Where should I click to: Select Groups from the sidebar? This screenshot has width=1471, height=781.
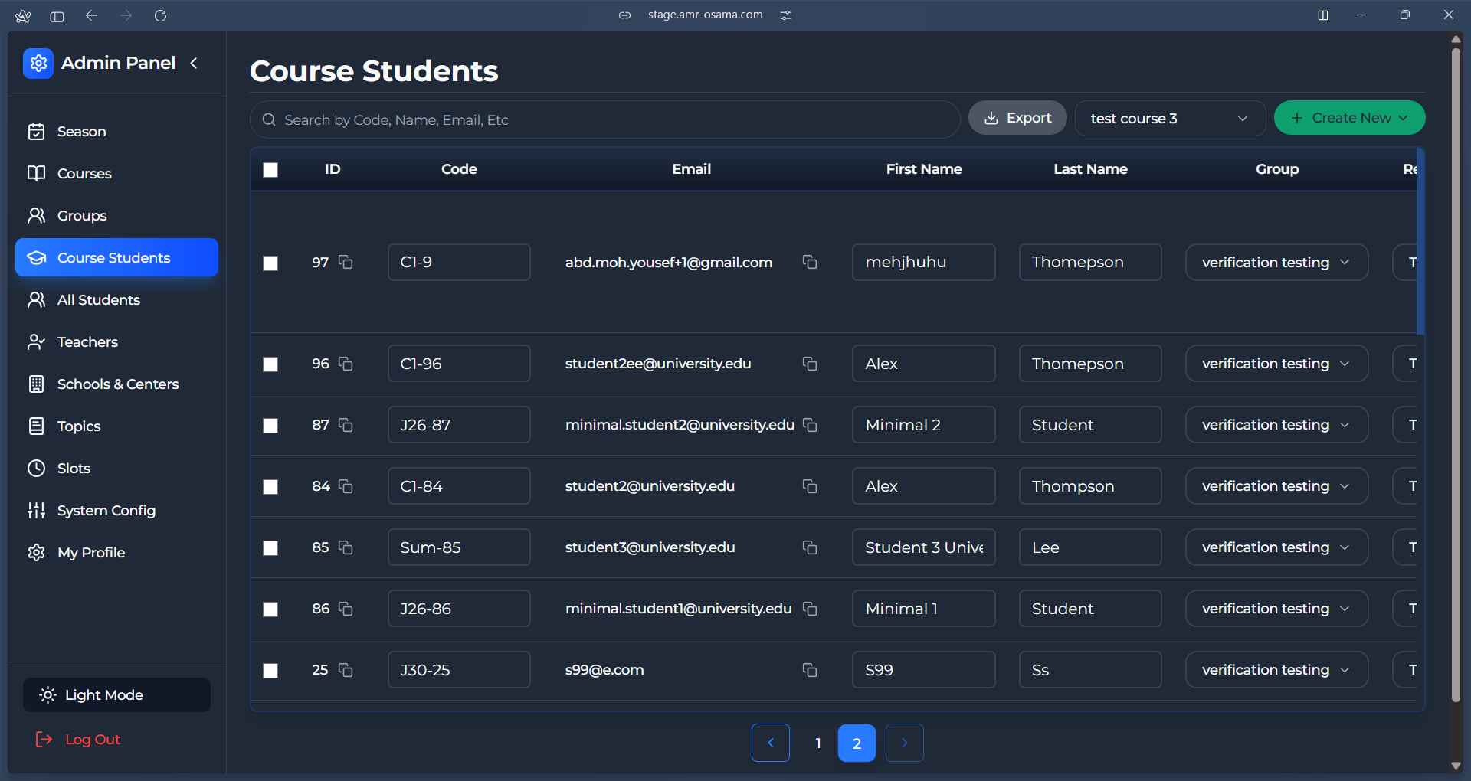(x=82, y=215)
